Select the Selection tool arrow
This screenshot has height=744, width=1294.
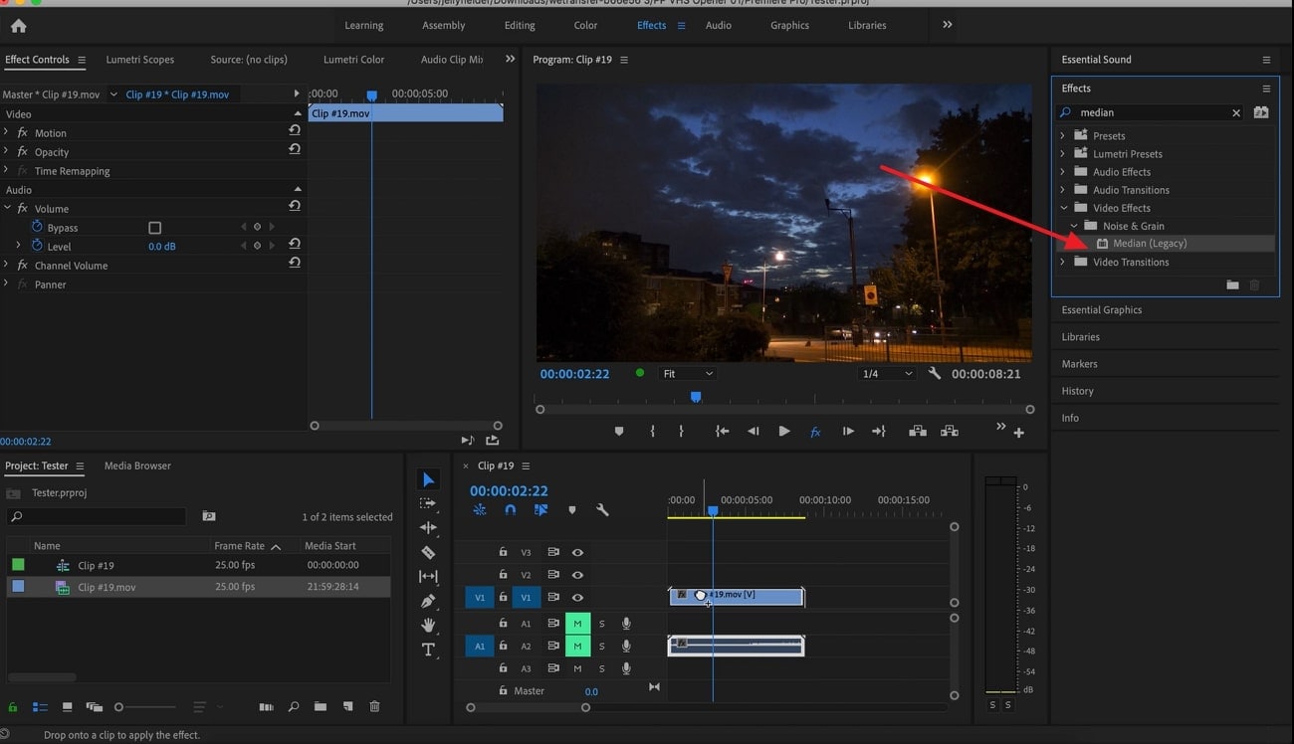(429, 480)
